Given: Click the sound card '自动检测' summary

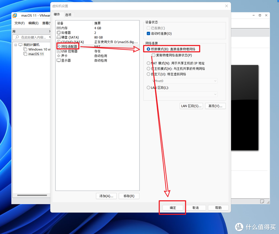Looking at the screenshot, I should point(101,56).
